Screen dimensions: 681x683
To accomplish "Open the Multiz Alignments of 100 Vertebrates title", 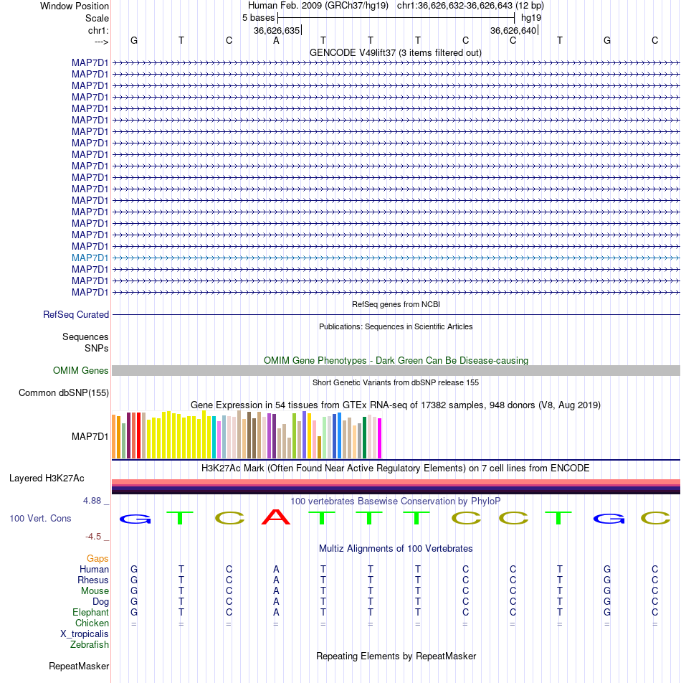I will (x=396, y=549).
